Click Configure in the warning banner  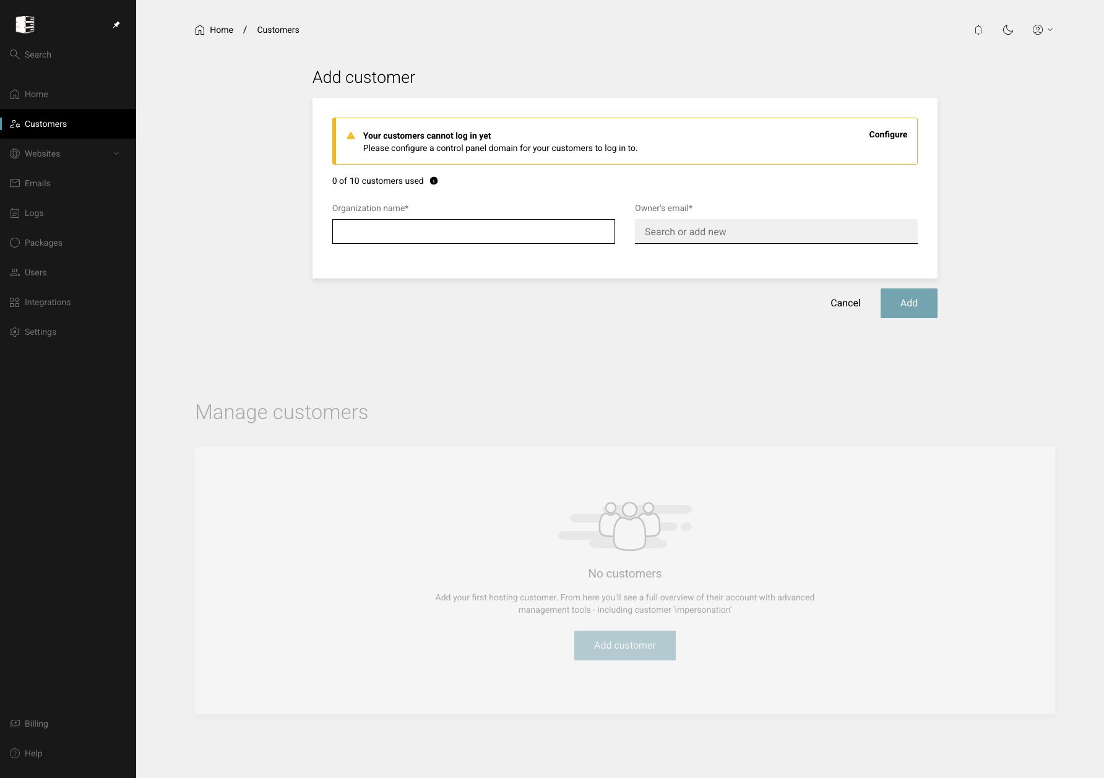click(x=888, y=134)
